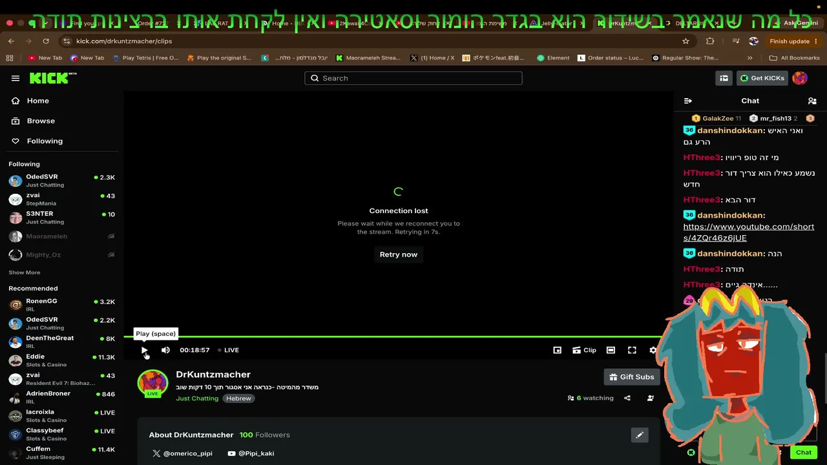Screen dimensions: 827x465
Task: Focus the Kick search field
Action: point(413,78)
